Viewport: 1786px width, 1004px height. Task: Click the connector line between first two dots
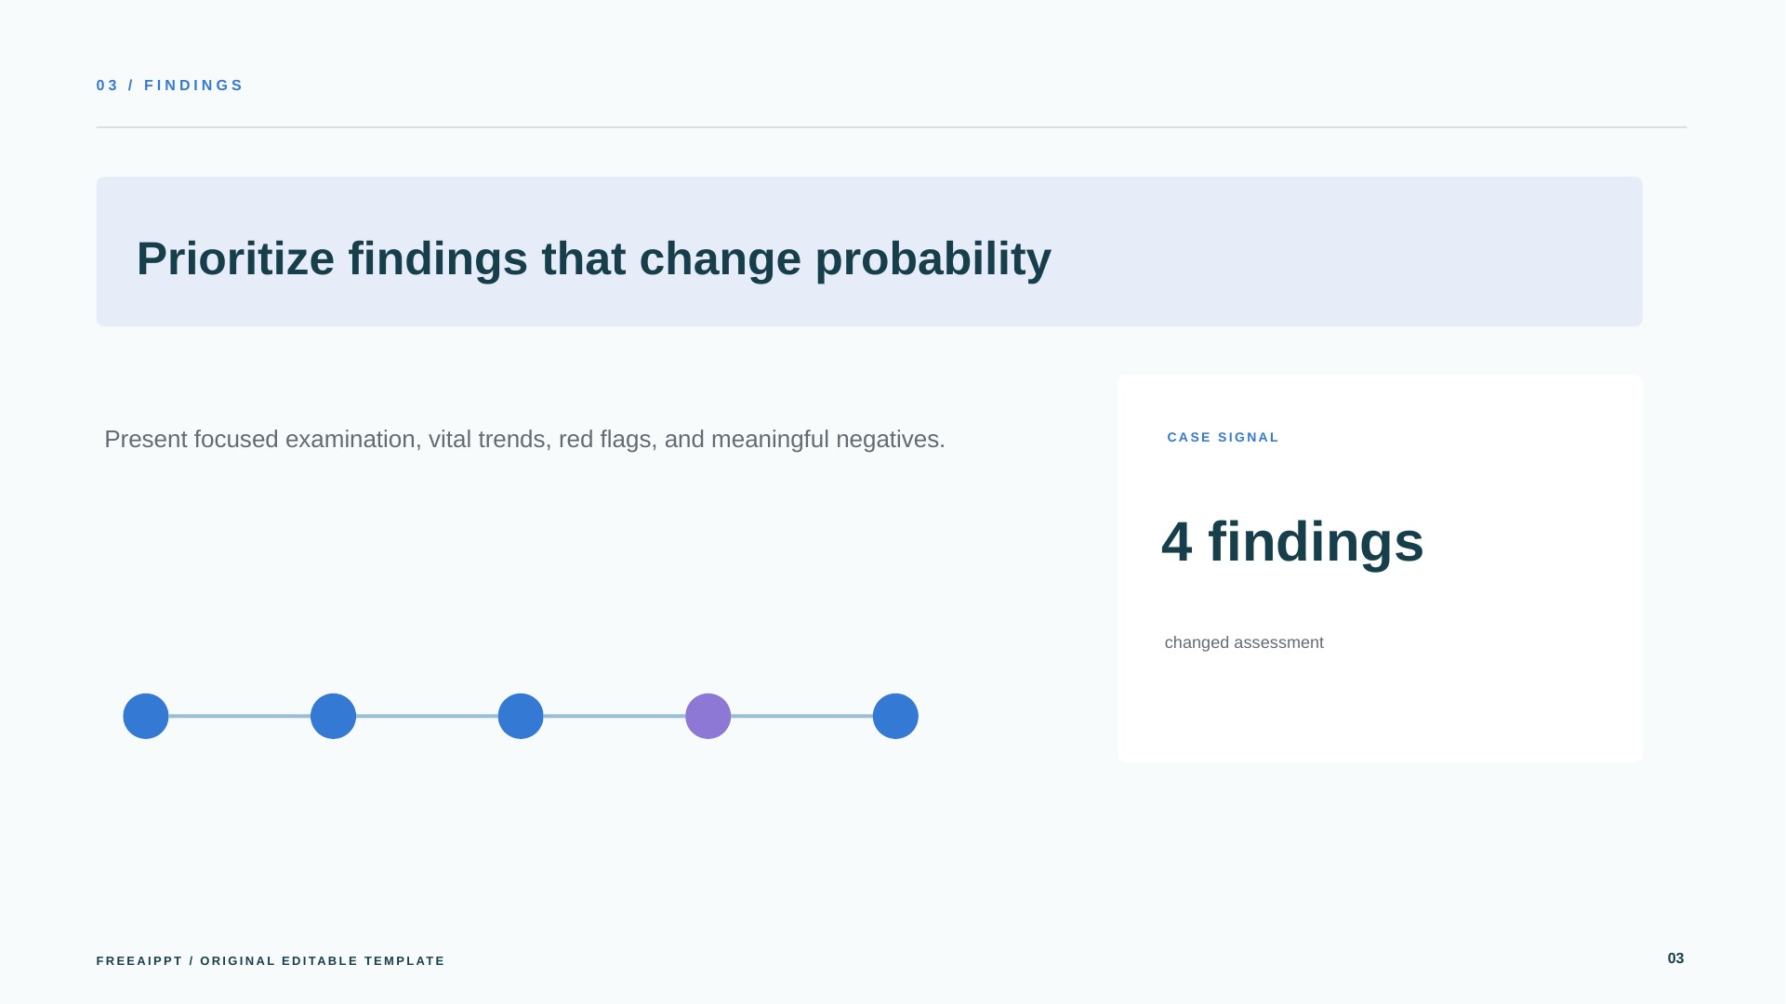(240, 716)
